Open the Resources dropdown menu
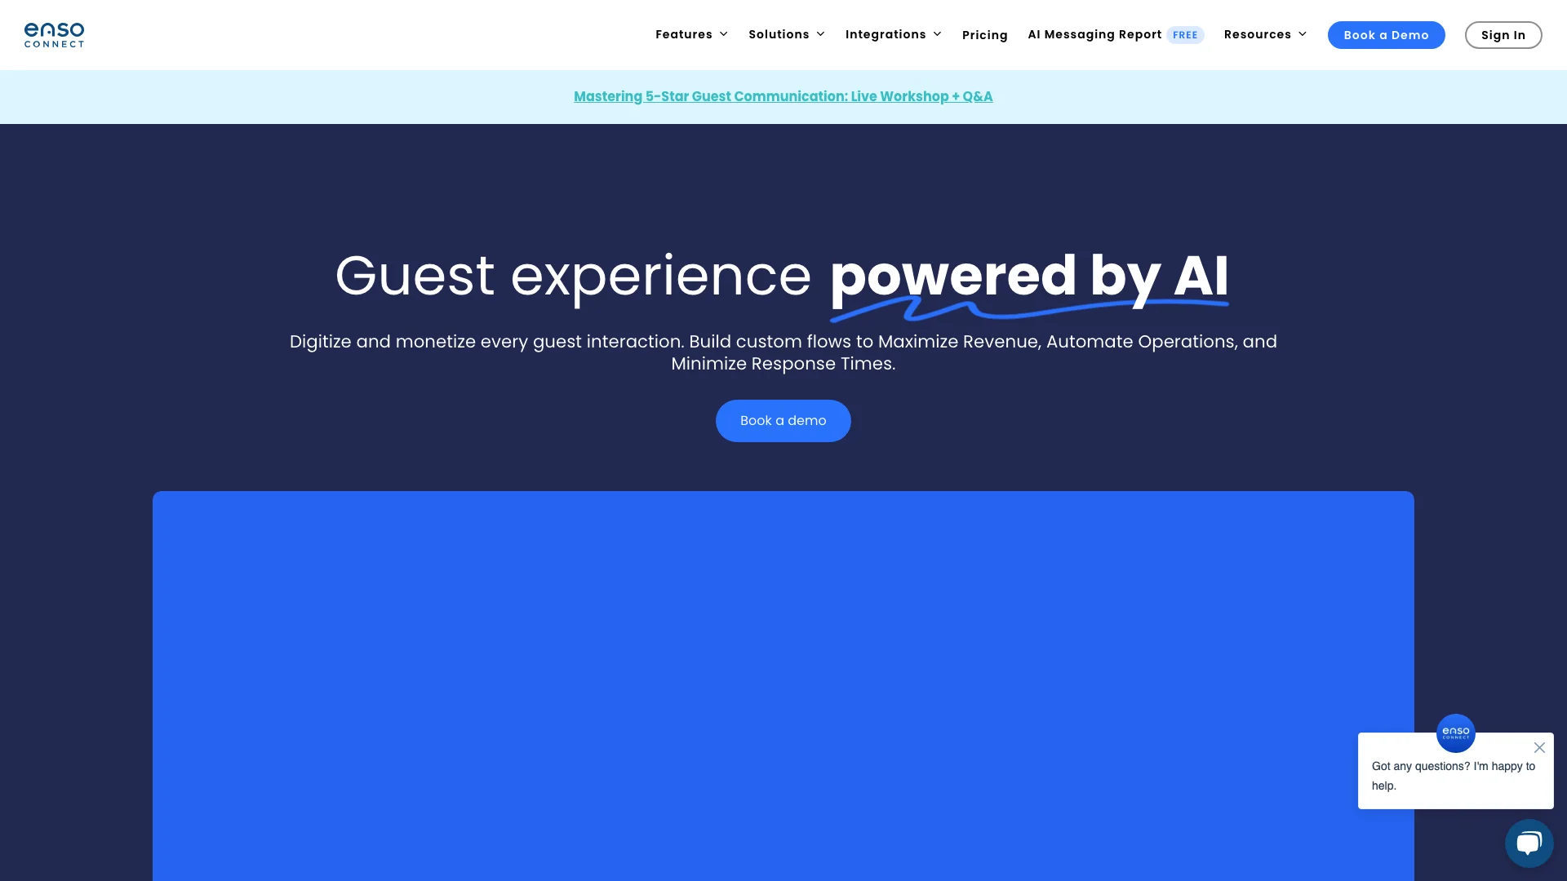 [x=1266, y=34]
